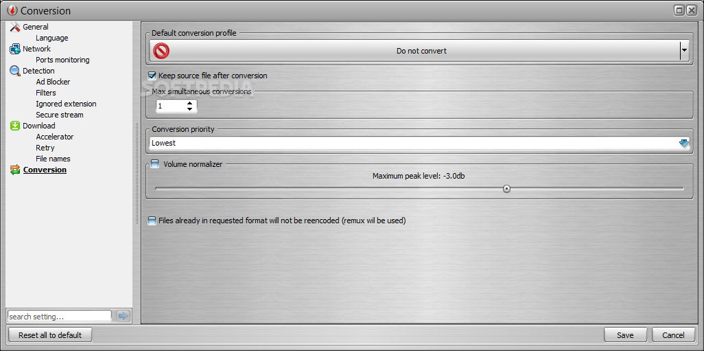The width and height of the screenshot is (704, 351).
Task: Click the search arrow button icon
Action: click(x=122, y=316)
